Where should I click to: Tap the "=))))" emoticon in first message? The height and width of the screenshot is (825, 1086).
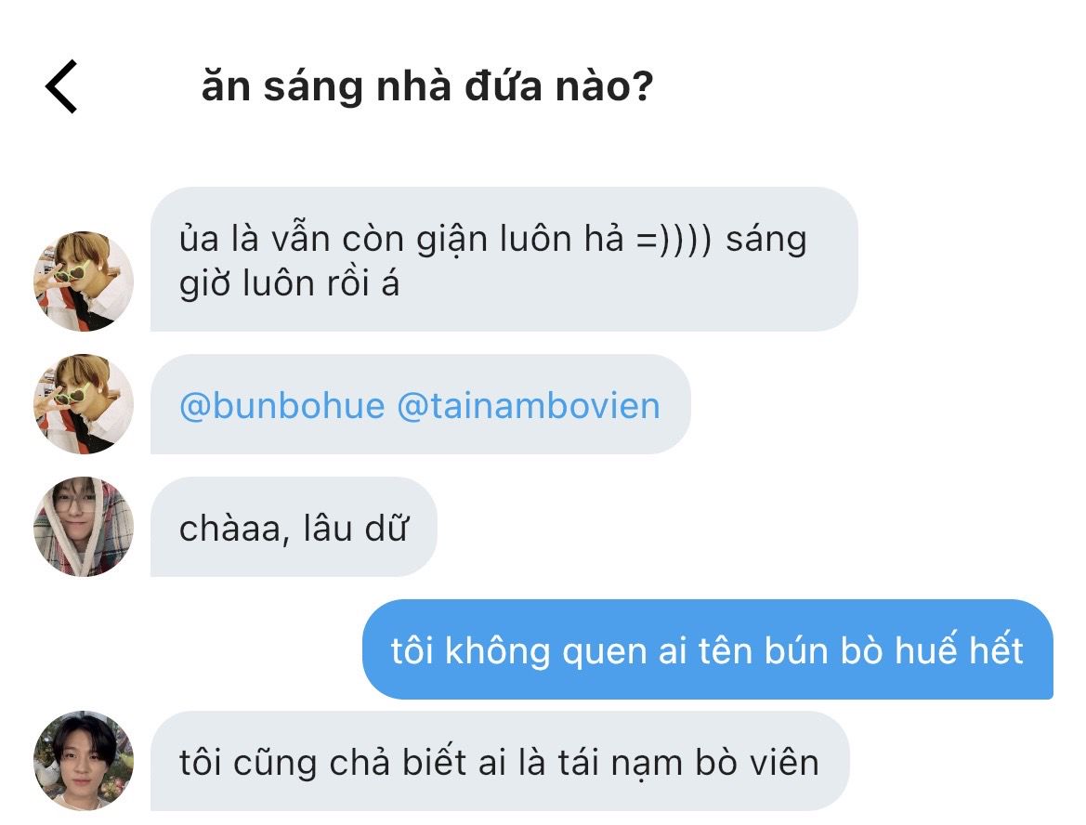(x=674, y=239)
